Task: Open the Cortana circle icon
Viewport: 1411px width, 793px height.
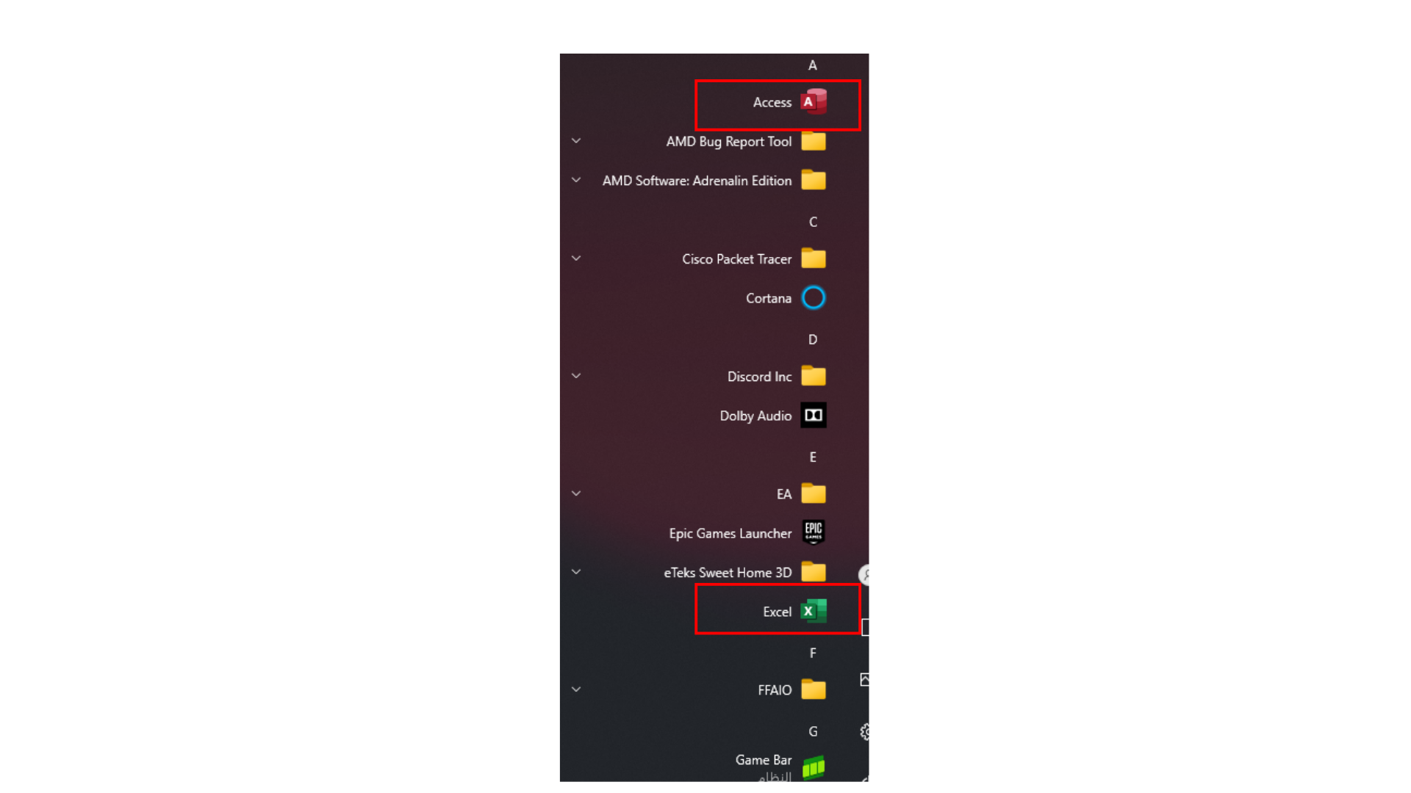Action: click(x=814, y=298)
